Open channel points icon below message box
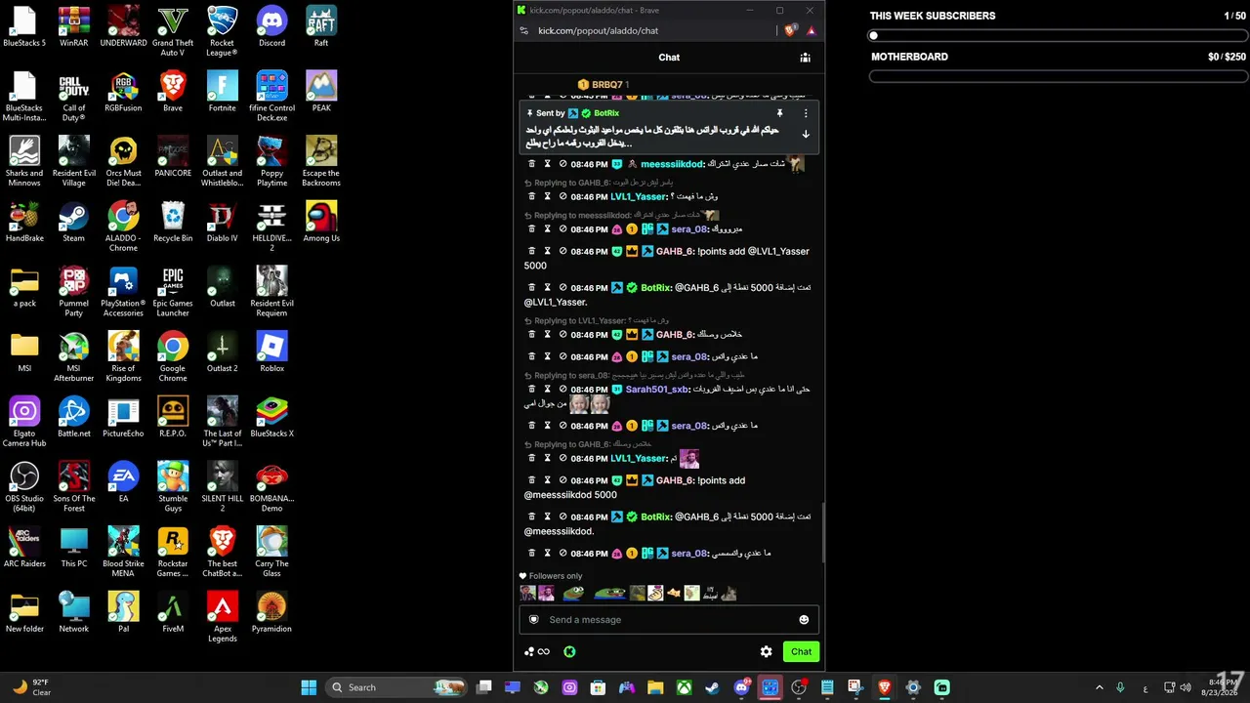 click(537, 651)
